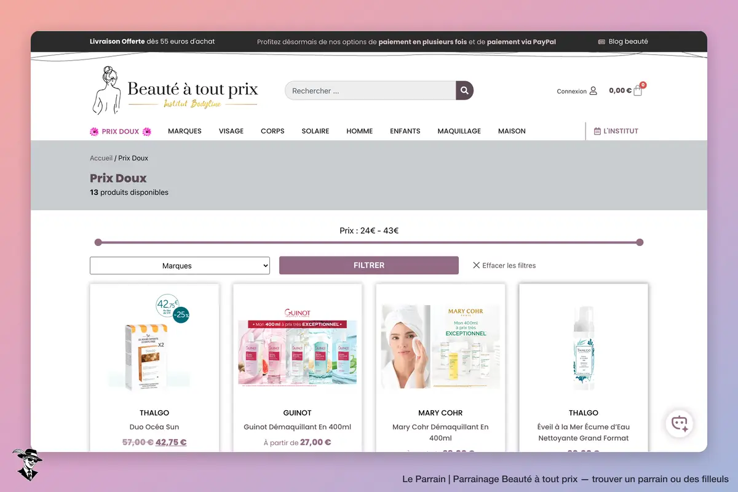Click the MARY COHR brand label

click(x=441, y=413)
